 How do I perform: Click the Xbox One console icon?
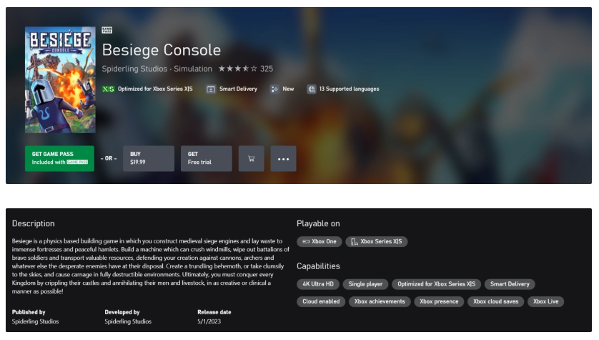click(306, 242)
